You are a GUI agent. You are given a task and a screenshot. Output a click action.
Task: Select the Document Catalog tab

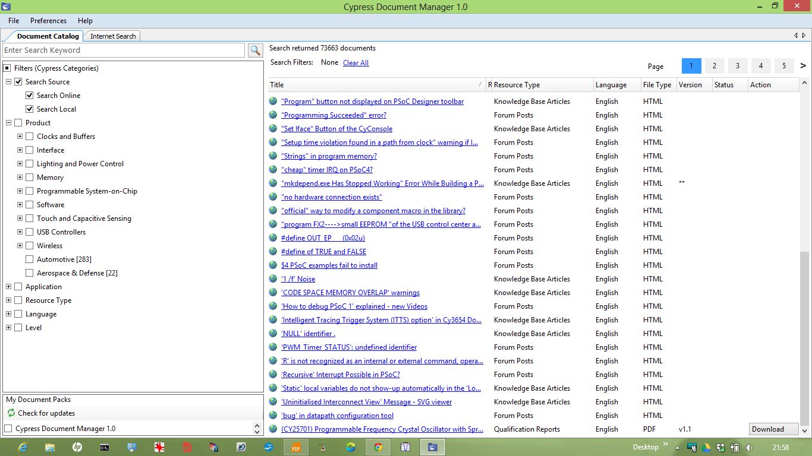pos(48,36)
